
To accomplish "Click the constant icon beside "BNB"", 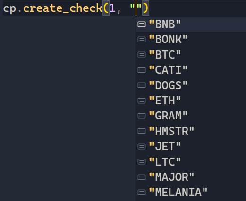I will coord(142,25).
